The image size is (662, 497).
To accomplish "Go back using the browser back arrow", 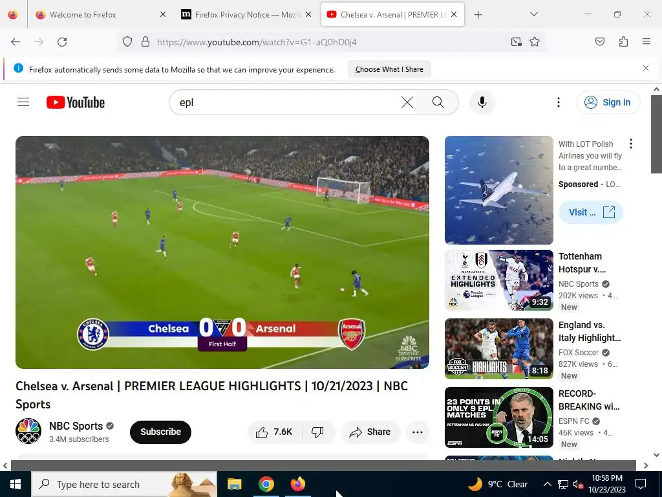I will [16, 42].
